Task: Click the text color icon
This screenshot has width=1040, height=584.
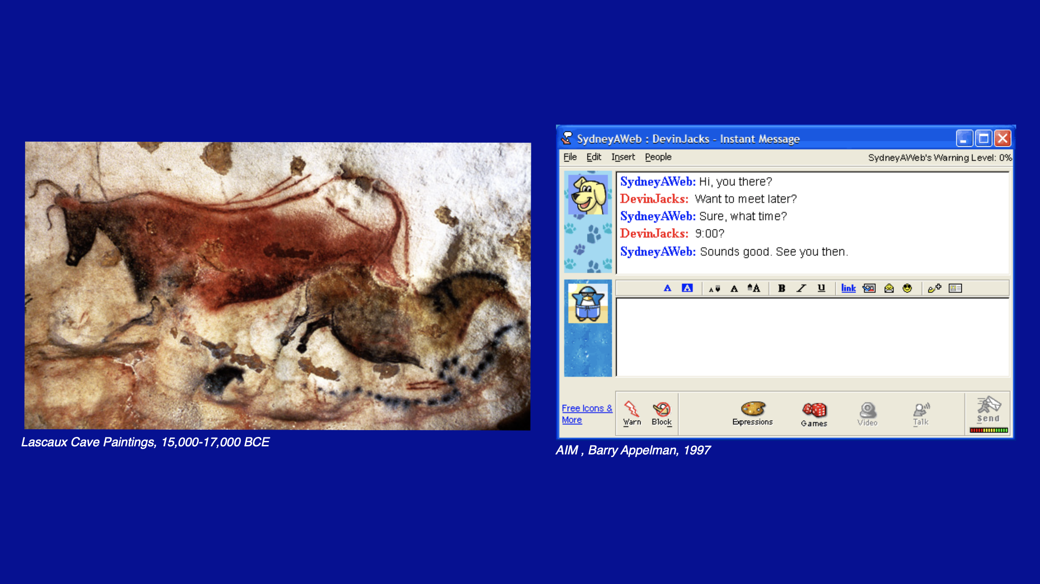Action: (667, 288)
